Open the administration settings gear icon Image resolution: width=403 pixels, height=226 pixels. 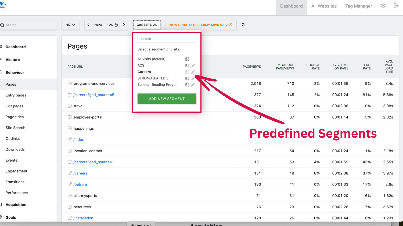pyautogui.click(x=383, y=6)
